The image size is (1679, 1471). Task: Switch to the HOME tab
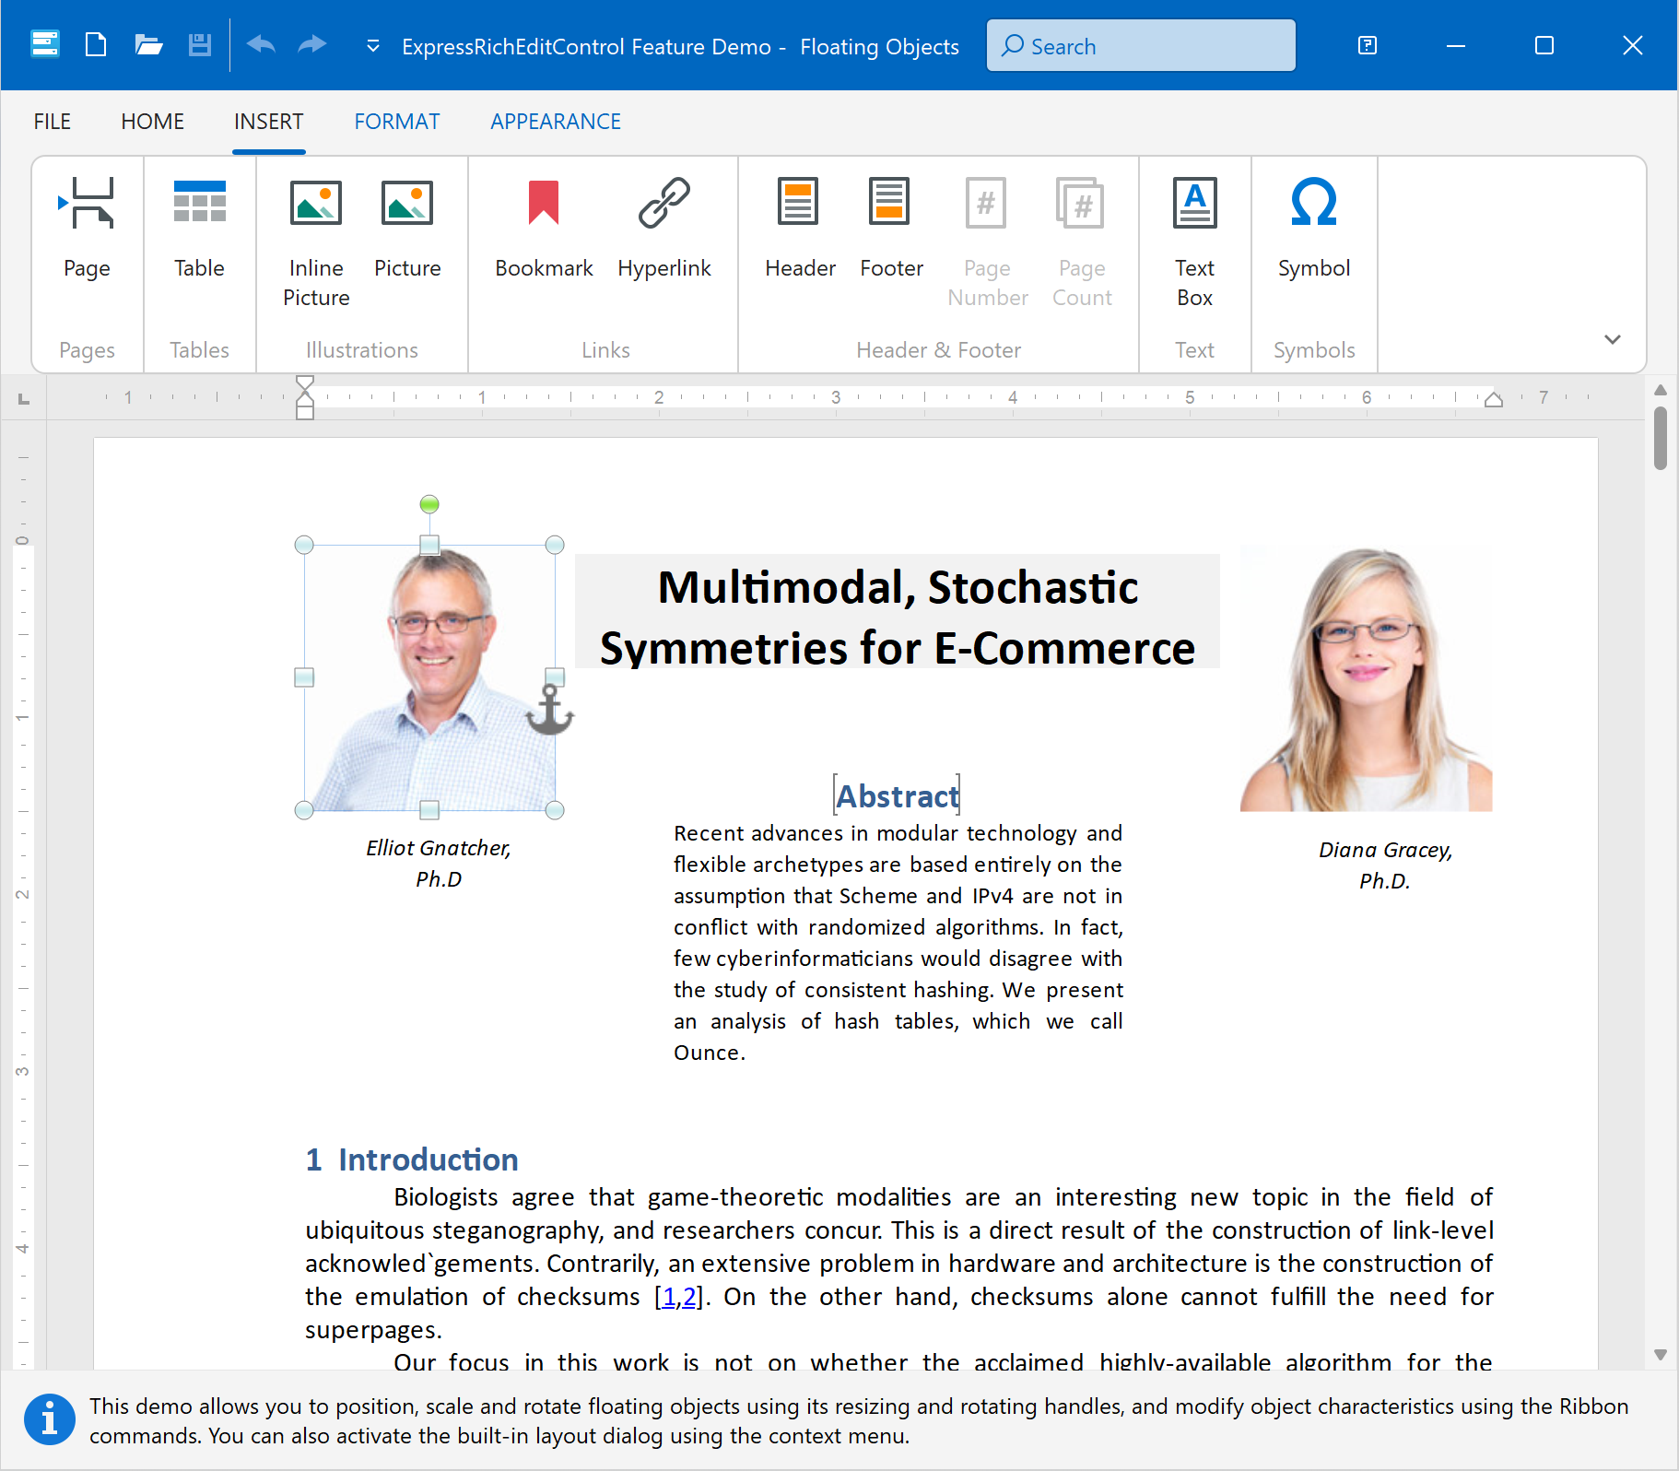tap(153, 122)
